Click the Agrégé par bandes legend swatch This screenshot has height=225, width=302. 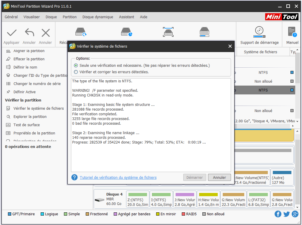tap(115, 214)
